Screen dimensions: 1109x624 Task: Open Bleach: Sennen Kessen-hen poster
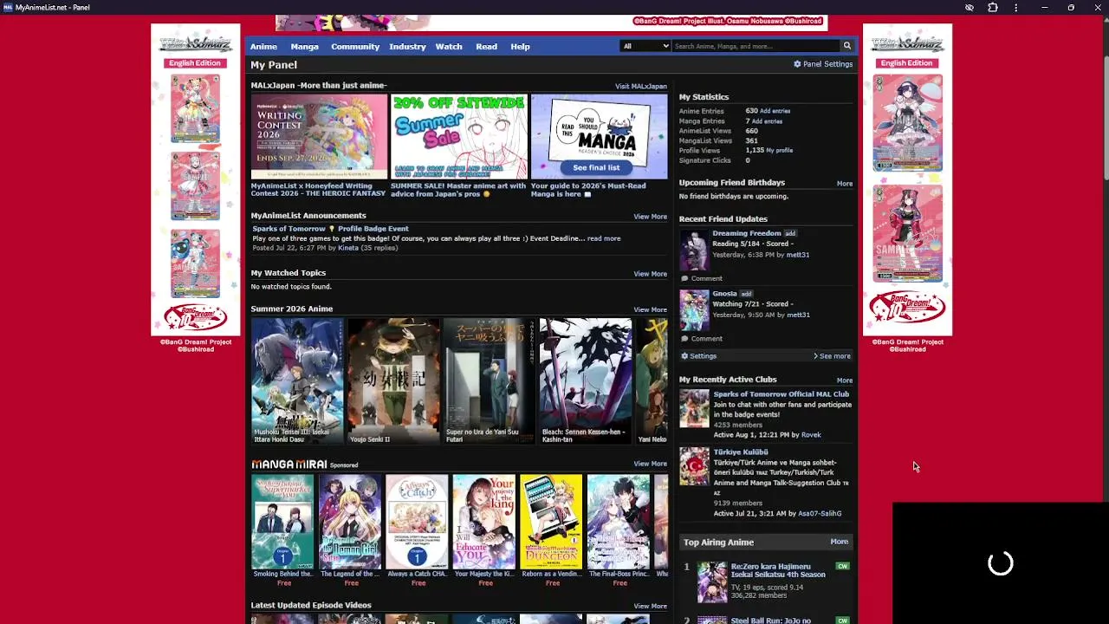coord(586,380)
